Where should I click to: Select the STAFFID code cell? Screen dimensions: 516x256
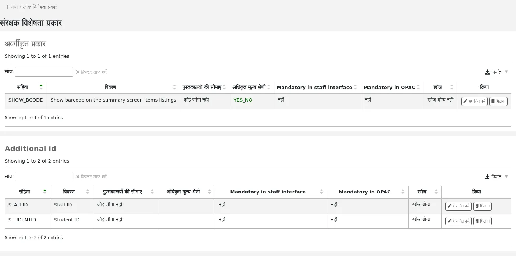click(x=28, y=206)
